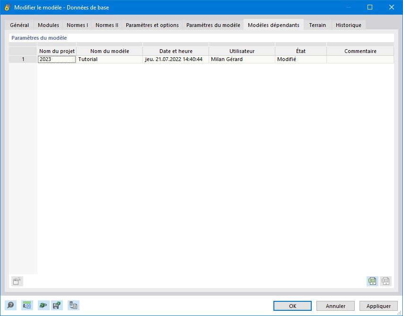This screenshot has height=316, width=403.
Task: Open the Paramètres du modèle tab
Action: pyautogui.click(x=213, y=25)
